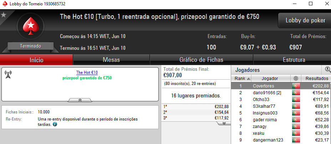
Task: Click the PokerStars title bar icon
Action: pyautogui.click(x=5, y=4)
